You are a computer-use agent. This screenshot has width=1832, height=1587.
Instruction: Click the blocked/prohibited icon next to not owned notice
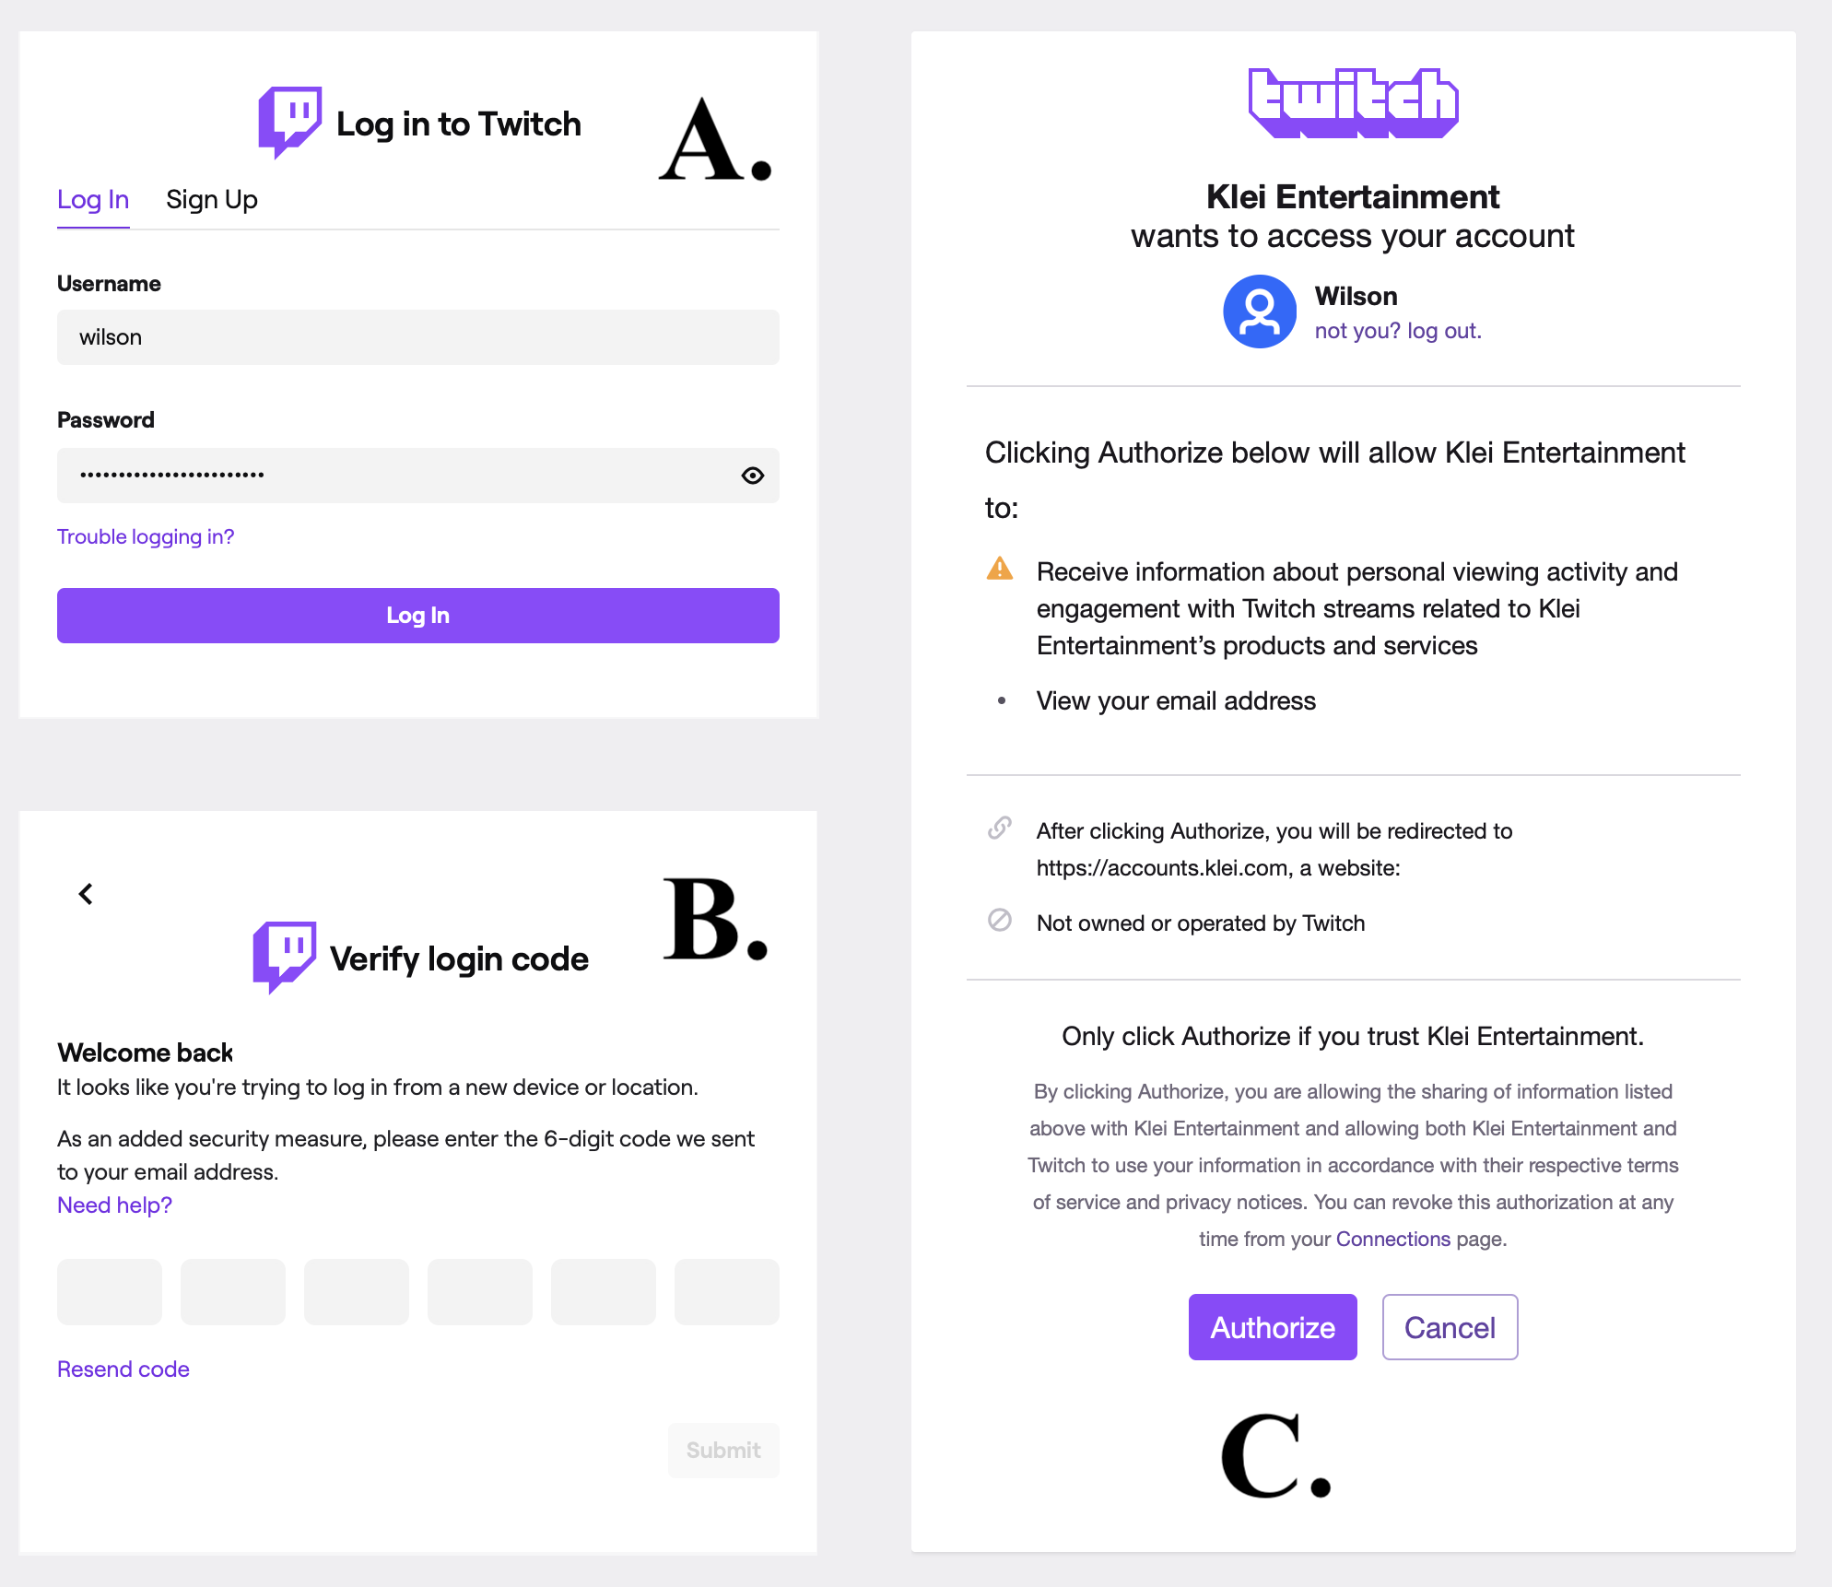[x=999, y=919]
